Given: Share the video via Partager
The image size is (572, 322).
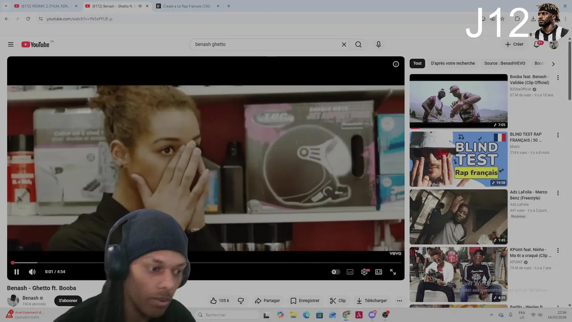Looking at the screenshot, I should tap(267, 301).
